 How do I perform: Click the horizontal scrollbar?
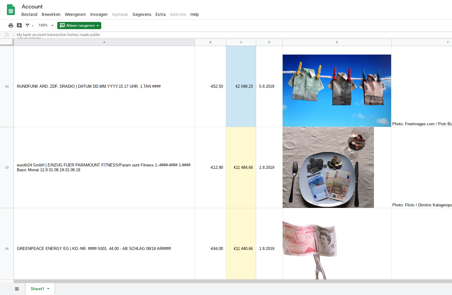coord(233,281)
